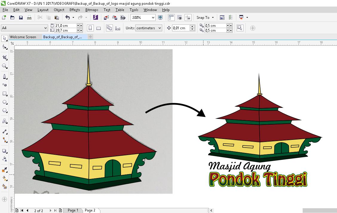This screenshot has width=337, height=213.
Task: Set page orientation to Portrait
Action: [x=90, y=28]
